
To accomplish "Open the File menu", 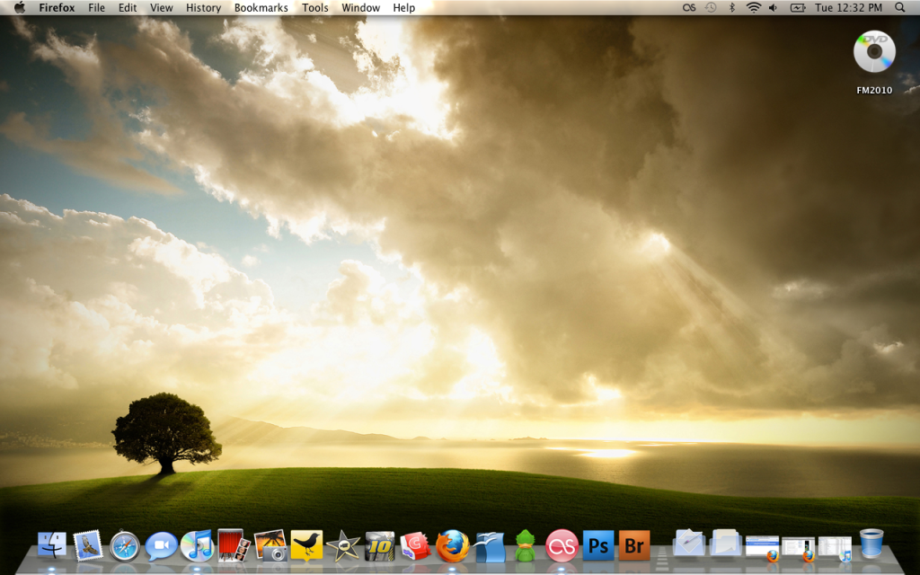I will 96,7.
